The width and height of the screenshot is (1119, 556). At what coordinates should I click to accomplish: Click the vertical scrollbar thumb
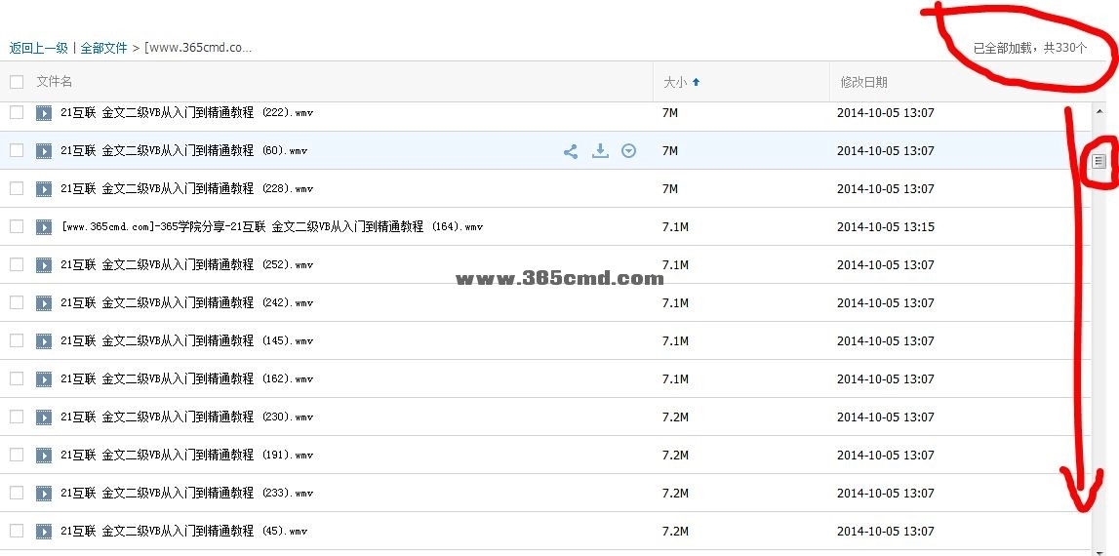pos(1099,161)
